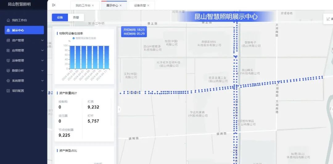The image size is (333, 164).
Task: Click the 数据分析 chart icon
Action: (x=8, y=71)
